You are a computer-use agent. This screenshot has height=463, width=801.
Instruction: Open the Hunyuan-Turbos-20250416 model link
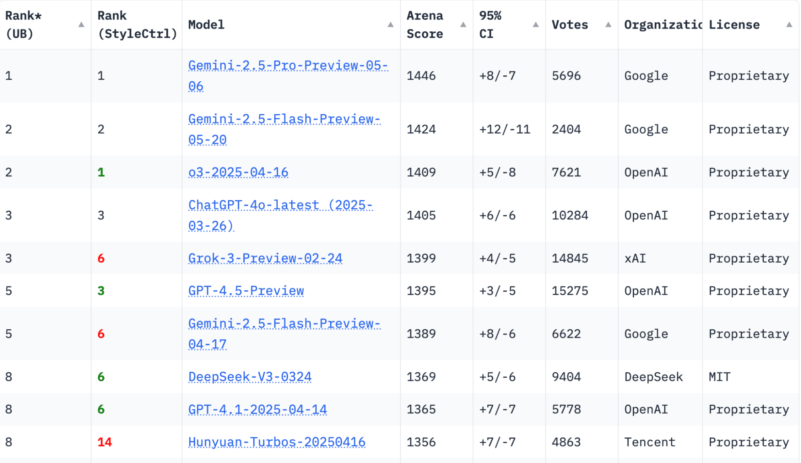click(276, 442)
